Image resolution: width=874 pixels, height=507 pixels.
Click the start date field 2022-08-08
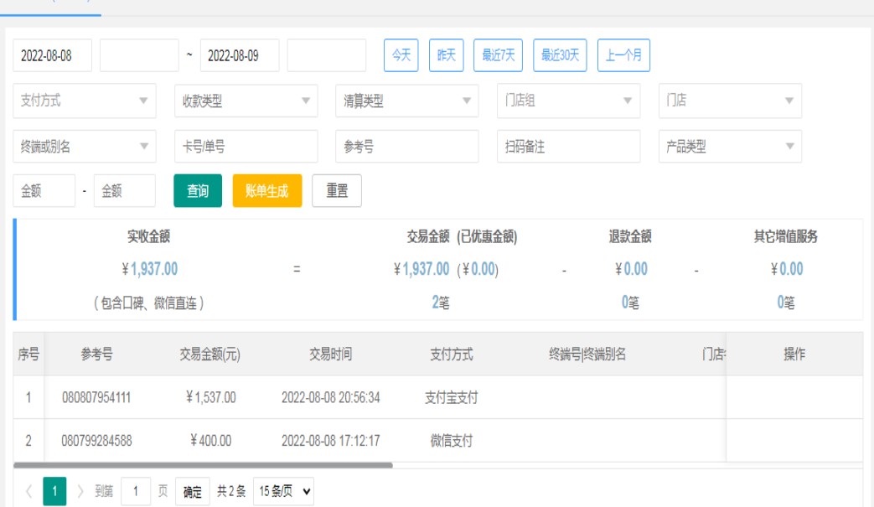click(52, 55)
